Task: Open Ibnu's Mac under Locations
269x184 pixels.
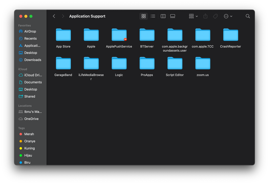Action: tap(30, 112)
